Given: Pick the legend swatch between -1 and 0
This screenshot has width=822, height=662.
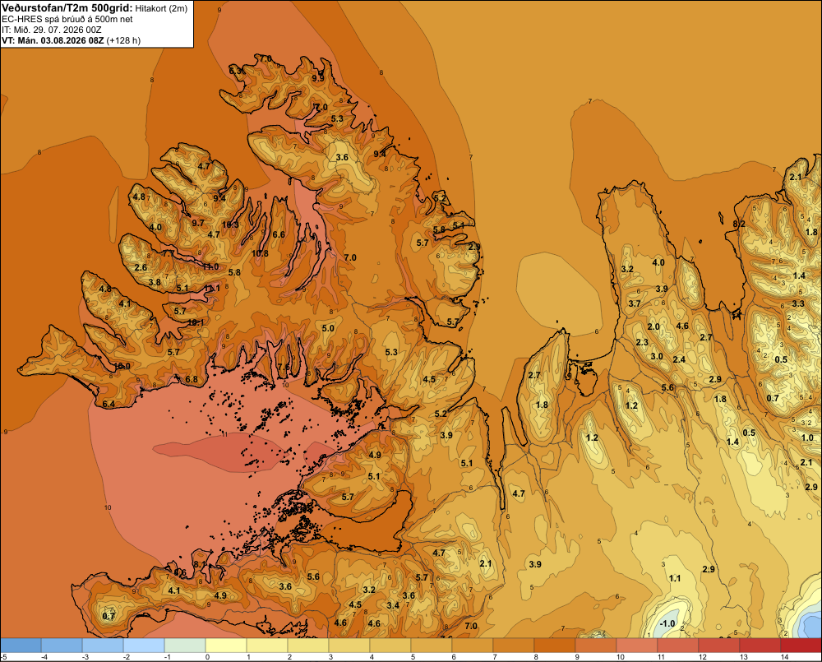Looking at the screenshot, I should click(x=185, y=646).
